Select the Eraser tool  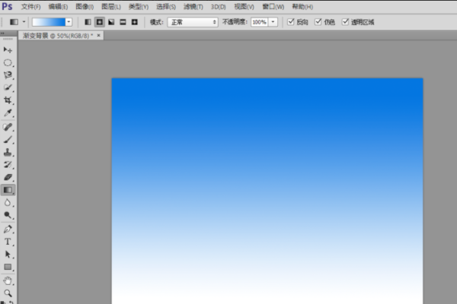pos(8,177)
